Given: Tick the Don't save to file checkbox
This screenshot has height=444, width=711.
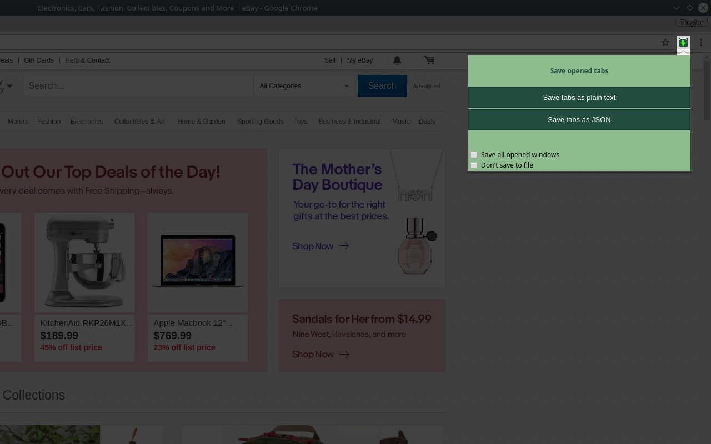Looking at the screenshot, I should 474,165.
